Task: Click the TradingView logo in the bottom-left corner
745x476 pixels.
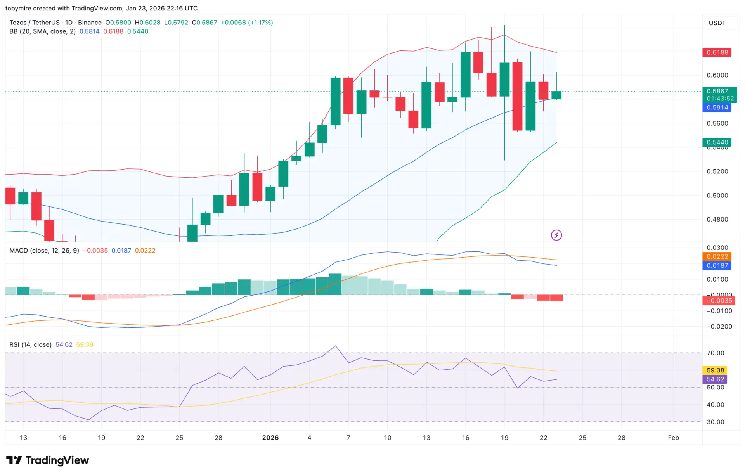Action: click(x=47, y=460)
